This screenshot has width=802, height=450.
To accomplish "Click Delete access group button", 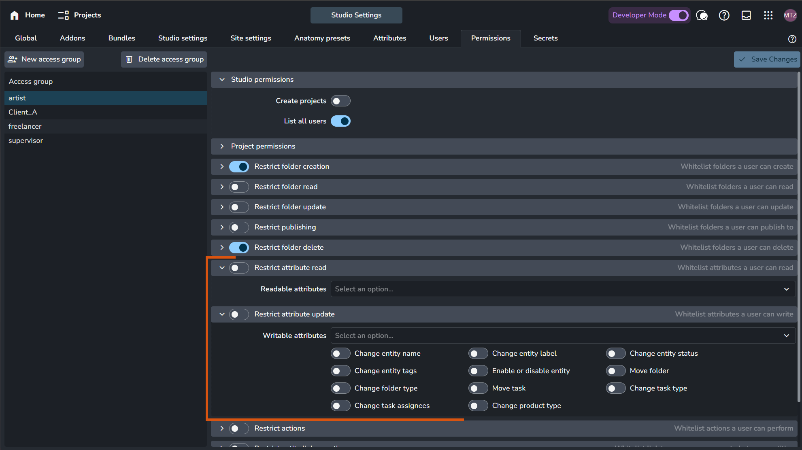I will click(164, 59).
